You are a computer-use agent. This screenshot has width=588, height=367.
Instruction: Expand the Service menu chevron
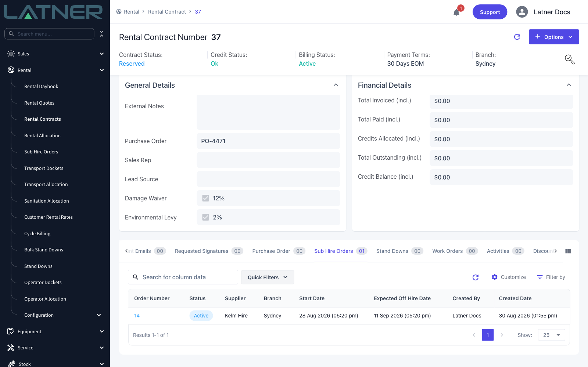coord(102,348)
